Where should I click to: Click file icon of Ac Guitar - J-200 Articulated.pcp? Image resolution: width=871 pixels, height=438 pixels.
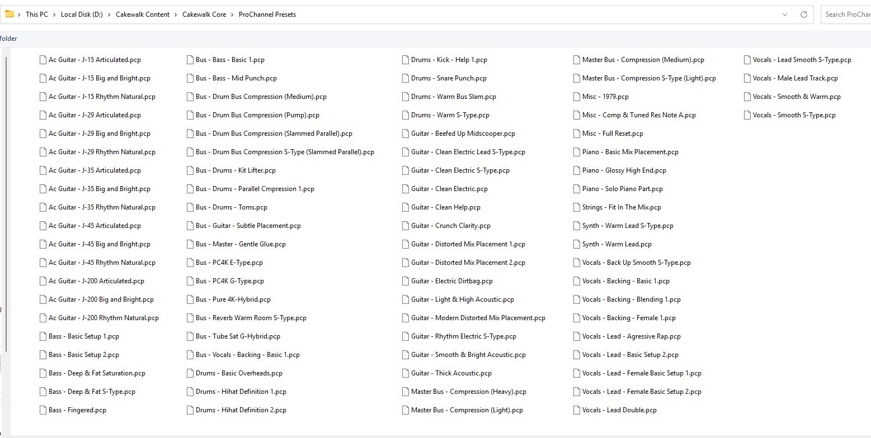point(43,281)
